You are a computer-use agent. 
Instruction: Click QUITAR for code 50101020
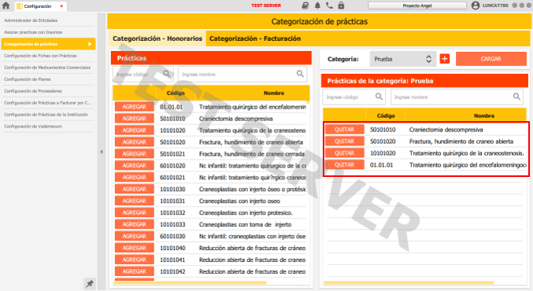pyautogui.click(x=344, y=142)
